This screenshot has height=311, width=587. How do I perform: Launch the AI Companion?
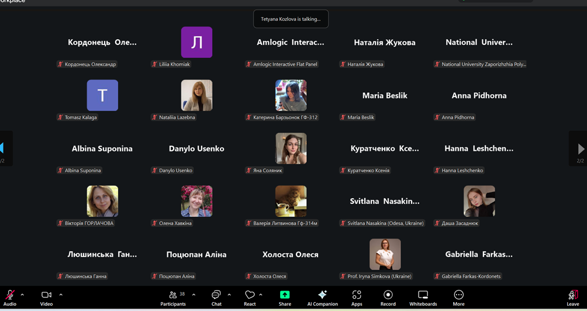[x=322, y=297]
